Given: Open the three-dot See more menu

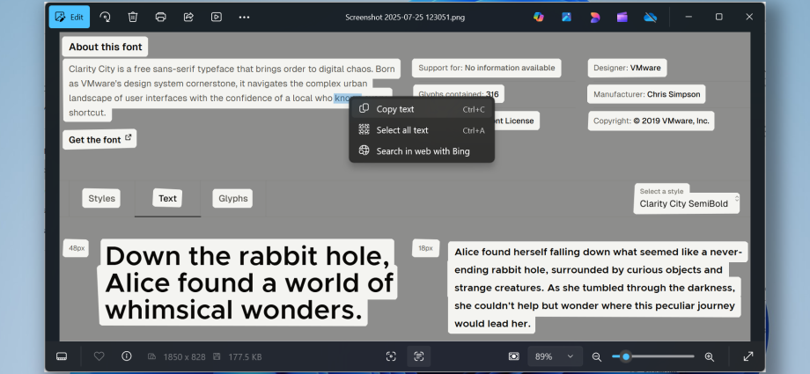Looking at the screenshot, I should 245,17.
